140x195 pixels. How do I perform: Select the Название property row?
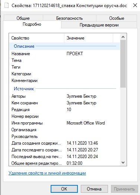(64, 54)
